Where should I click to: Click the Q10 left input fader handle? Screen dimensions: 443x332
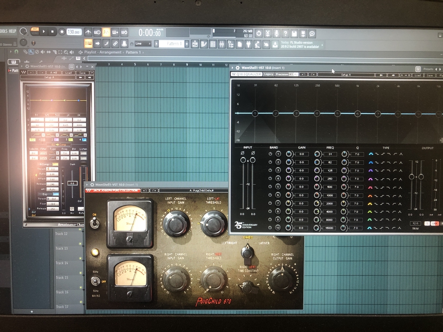click(243, 160)
